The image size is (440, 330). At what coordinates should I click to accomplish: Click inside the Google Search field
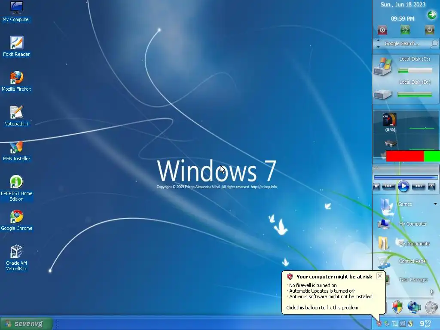[x=406, y=43]
